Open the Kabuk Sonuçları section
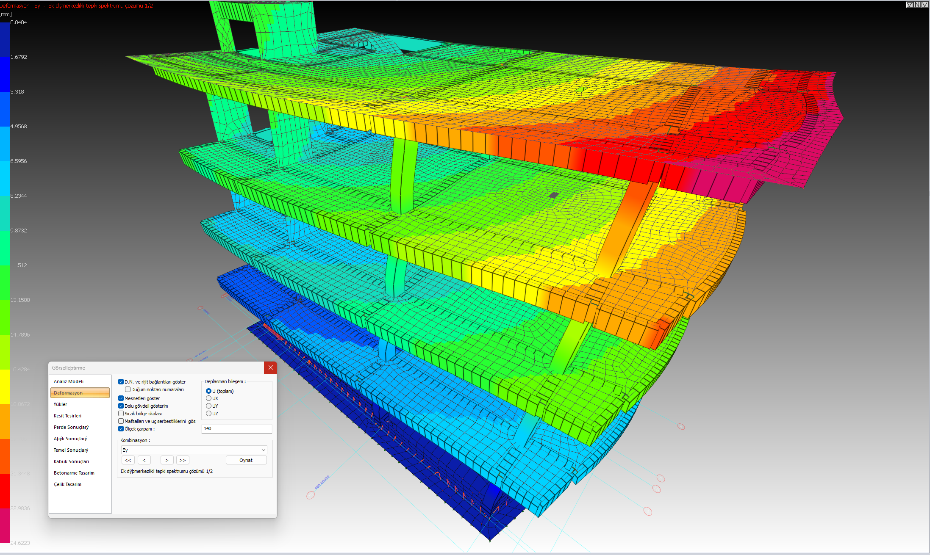The height and width of the screenshot is (555, 930). [80, 461]
